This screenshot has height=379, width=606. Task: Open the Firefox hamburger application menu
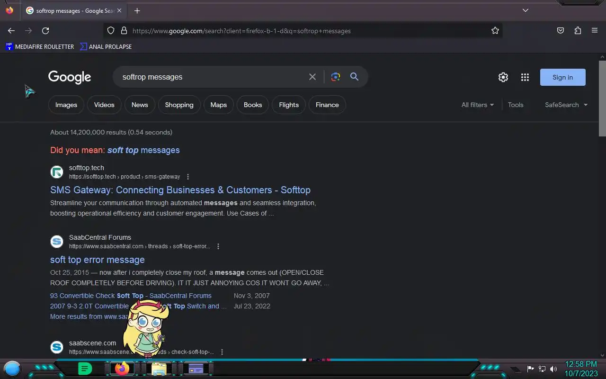[x=595, y=31]
